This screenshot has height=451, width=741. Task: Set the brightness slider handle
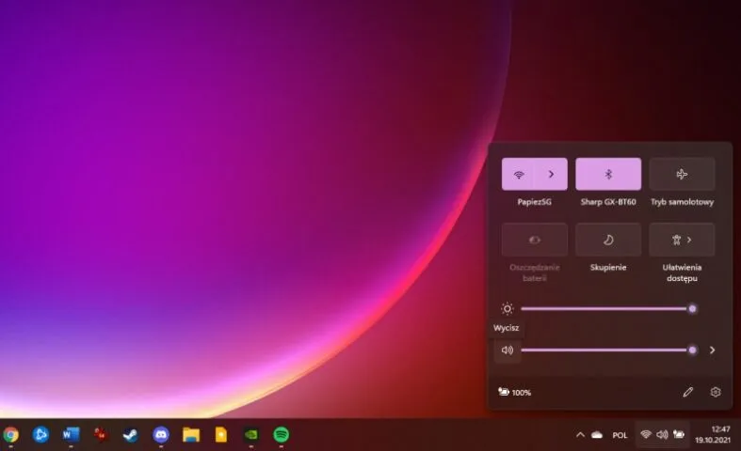692,309
